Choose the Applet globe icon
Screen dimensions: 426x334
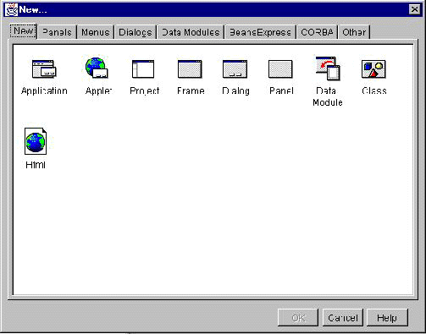97,68
